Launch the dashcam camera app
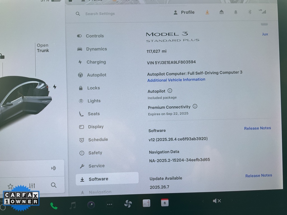This screenshot has width=287, height=215. click(x=91, y=205)
